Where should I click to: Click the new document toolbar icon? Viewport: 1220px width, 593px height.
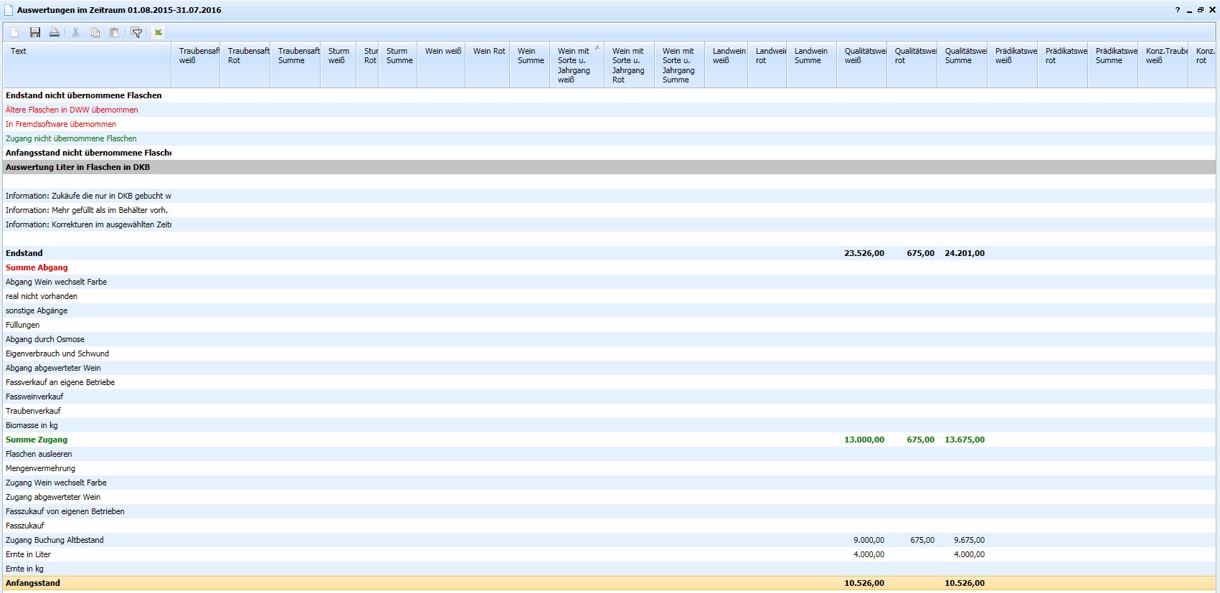click(x=15, y=32)
